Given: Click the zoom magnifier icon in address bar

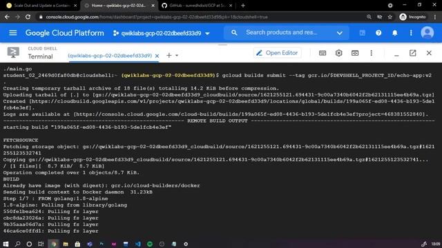Looking at the screenshot, I should (x=369, y=17).
